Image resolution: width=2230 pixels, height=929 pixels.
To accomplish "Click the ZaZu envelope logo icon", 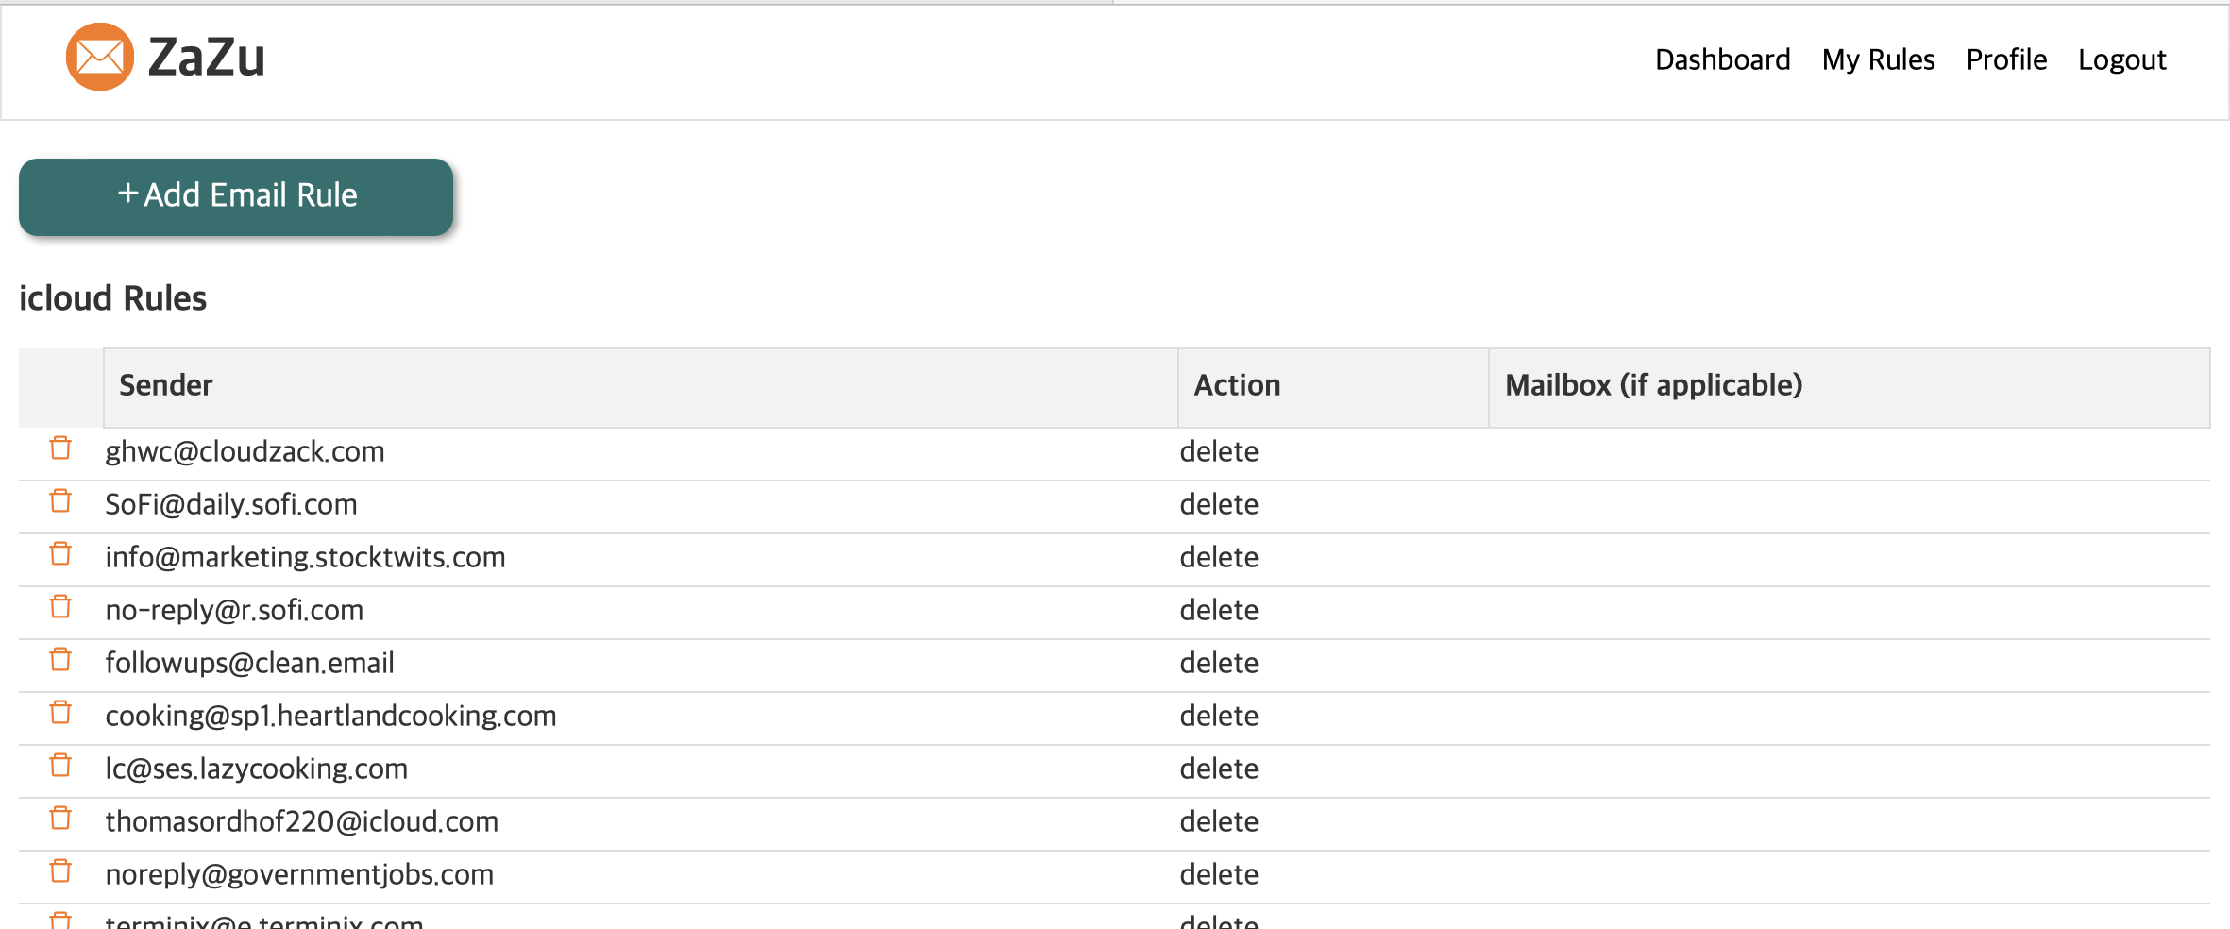I will tap(100, 57).
